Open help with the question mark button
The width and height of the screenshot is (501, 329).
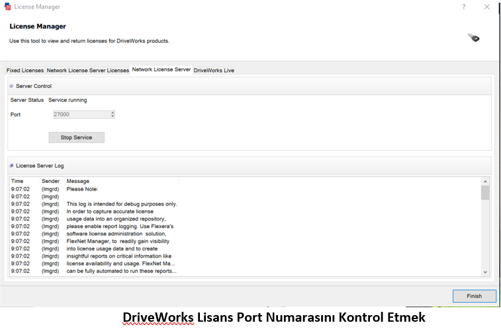click(x=463, y=7)
